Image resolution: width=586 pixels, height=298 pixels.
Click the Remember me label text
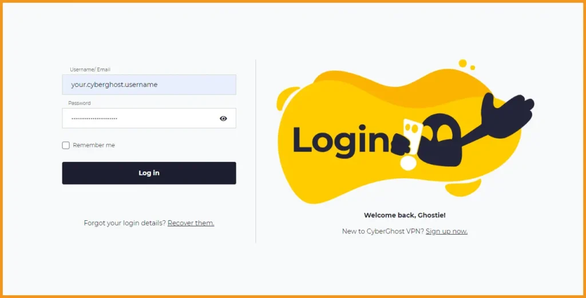[94, 145]
